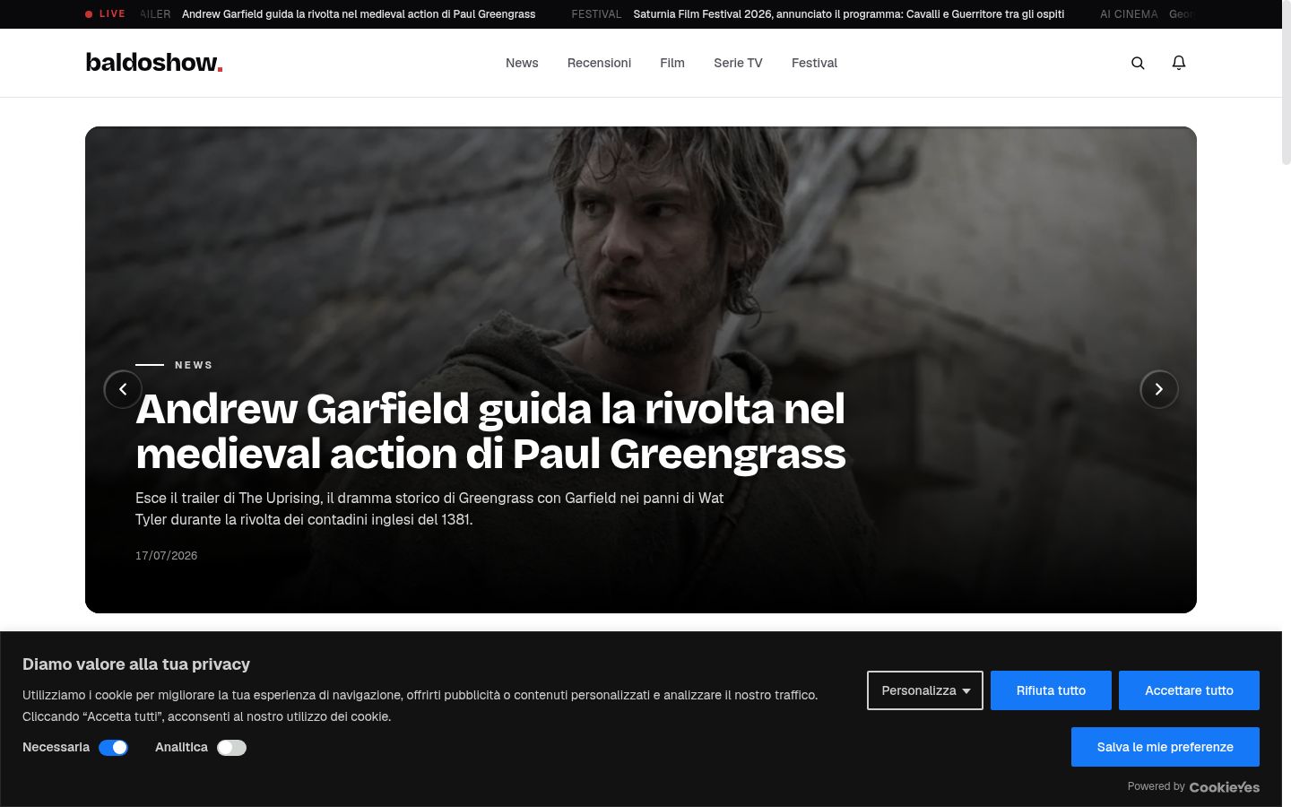This screenshot has height=807, width=1291.
Task: Click Rifiuta tutto button
Action: click(x=1051, y=690)
